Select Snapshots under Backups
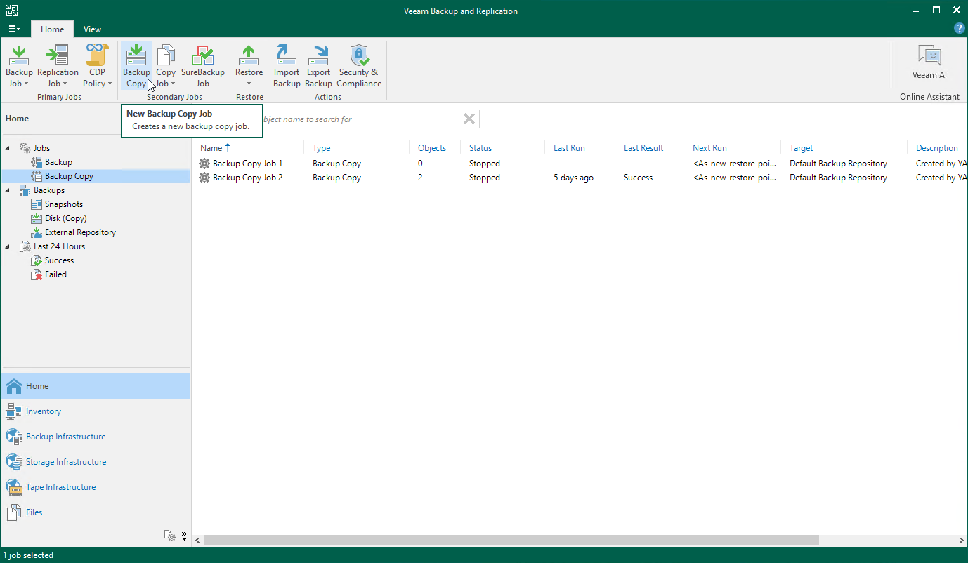The image size is (968, 563). [x=63, y=204]
